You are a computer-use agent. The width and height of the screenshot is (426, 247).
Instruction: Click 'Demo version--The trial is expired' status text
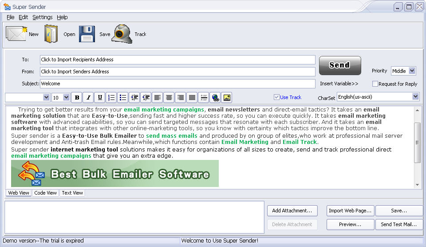tap(43, 240)
